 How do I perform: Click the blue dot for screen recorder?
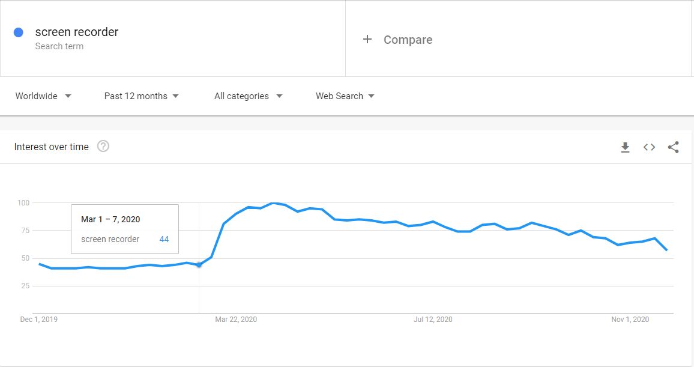tap(19, 32)
